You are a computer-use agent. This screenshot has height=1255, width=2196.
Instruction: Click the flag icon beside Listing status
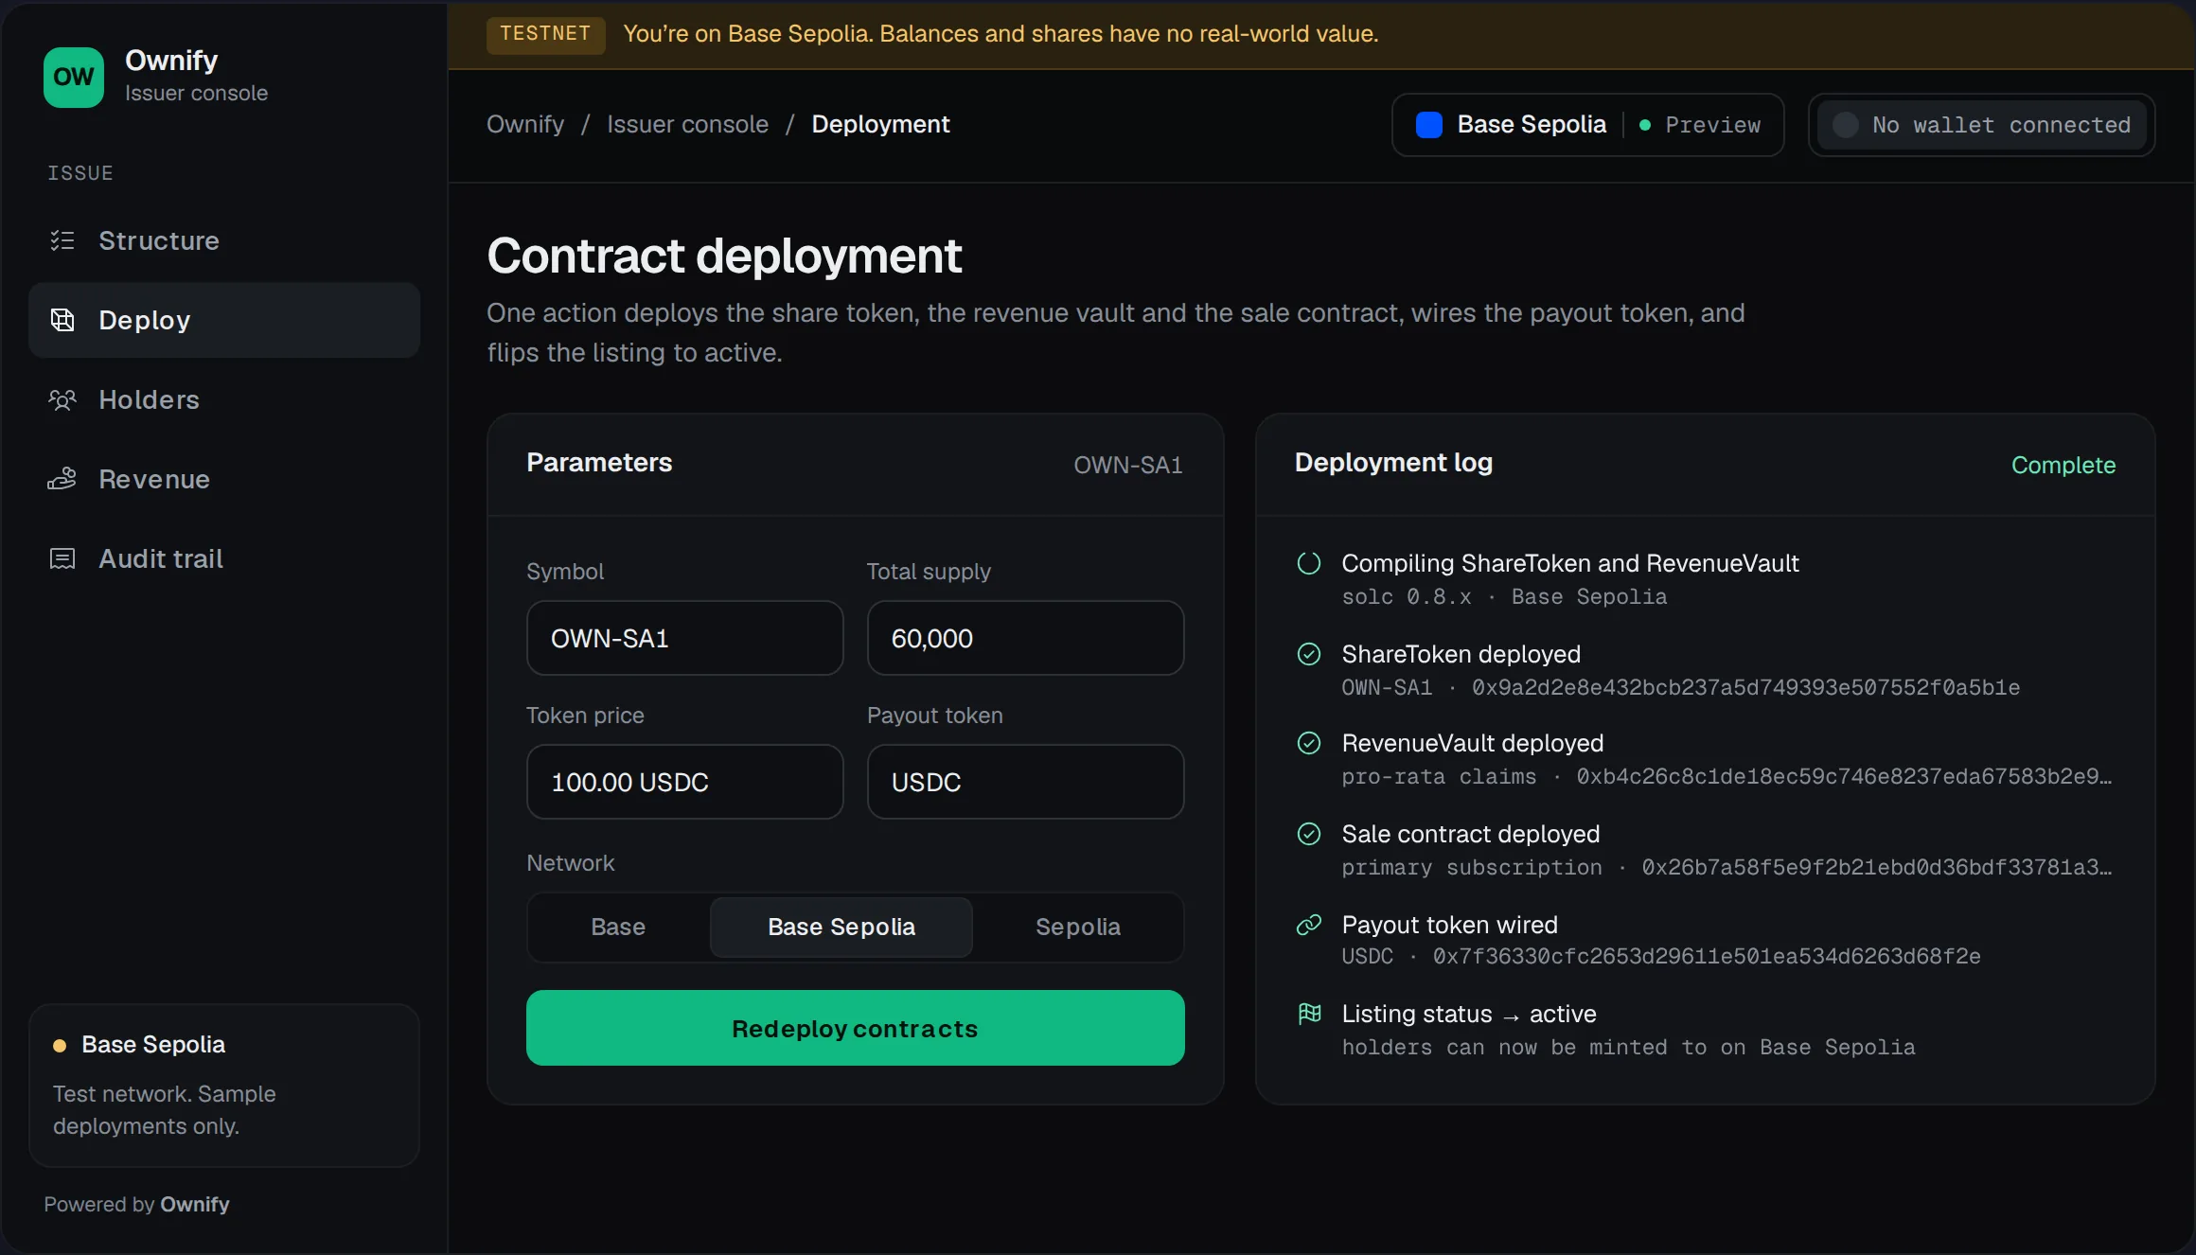pyautogui.click(x=1309, y=1014)
